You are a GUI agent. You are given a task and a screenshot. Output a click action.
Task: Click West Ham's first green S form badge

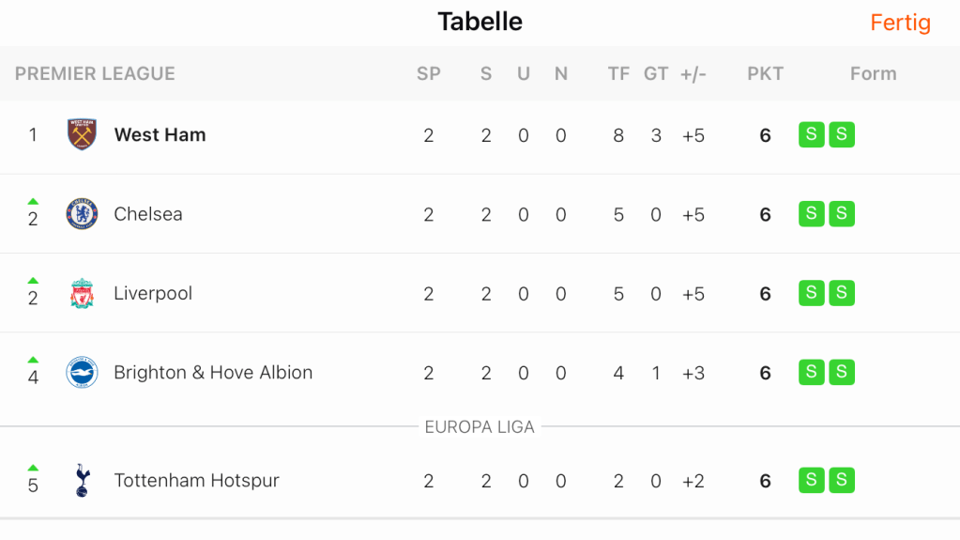(x=811, y=134)
